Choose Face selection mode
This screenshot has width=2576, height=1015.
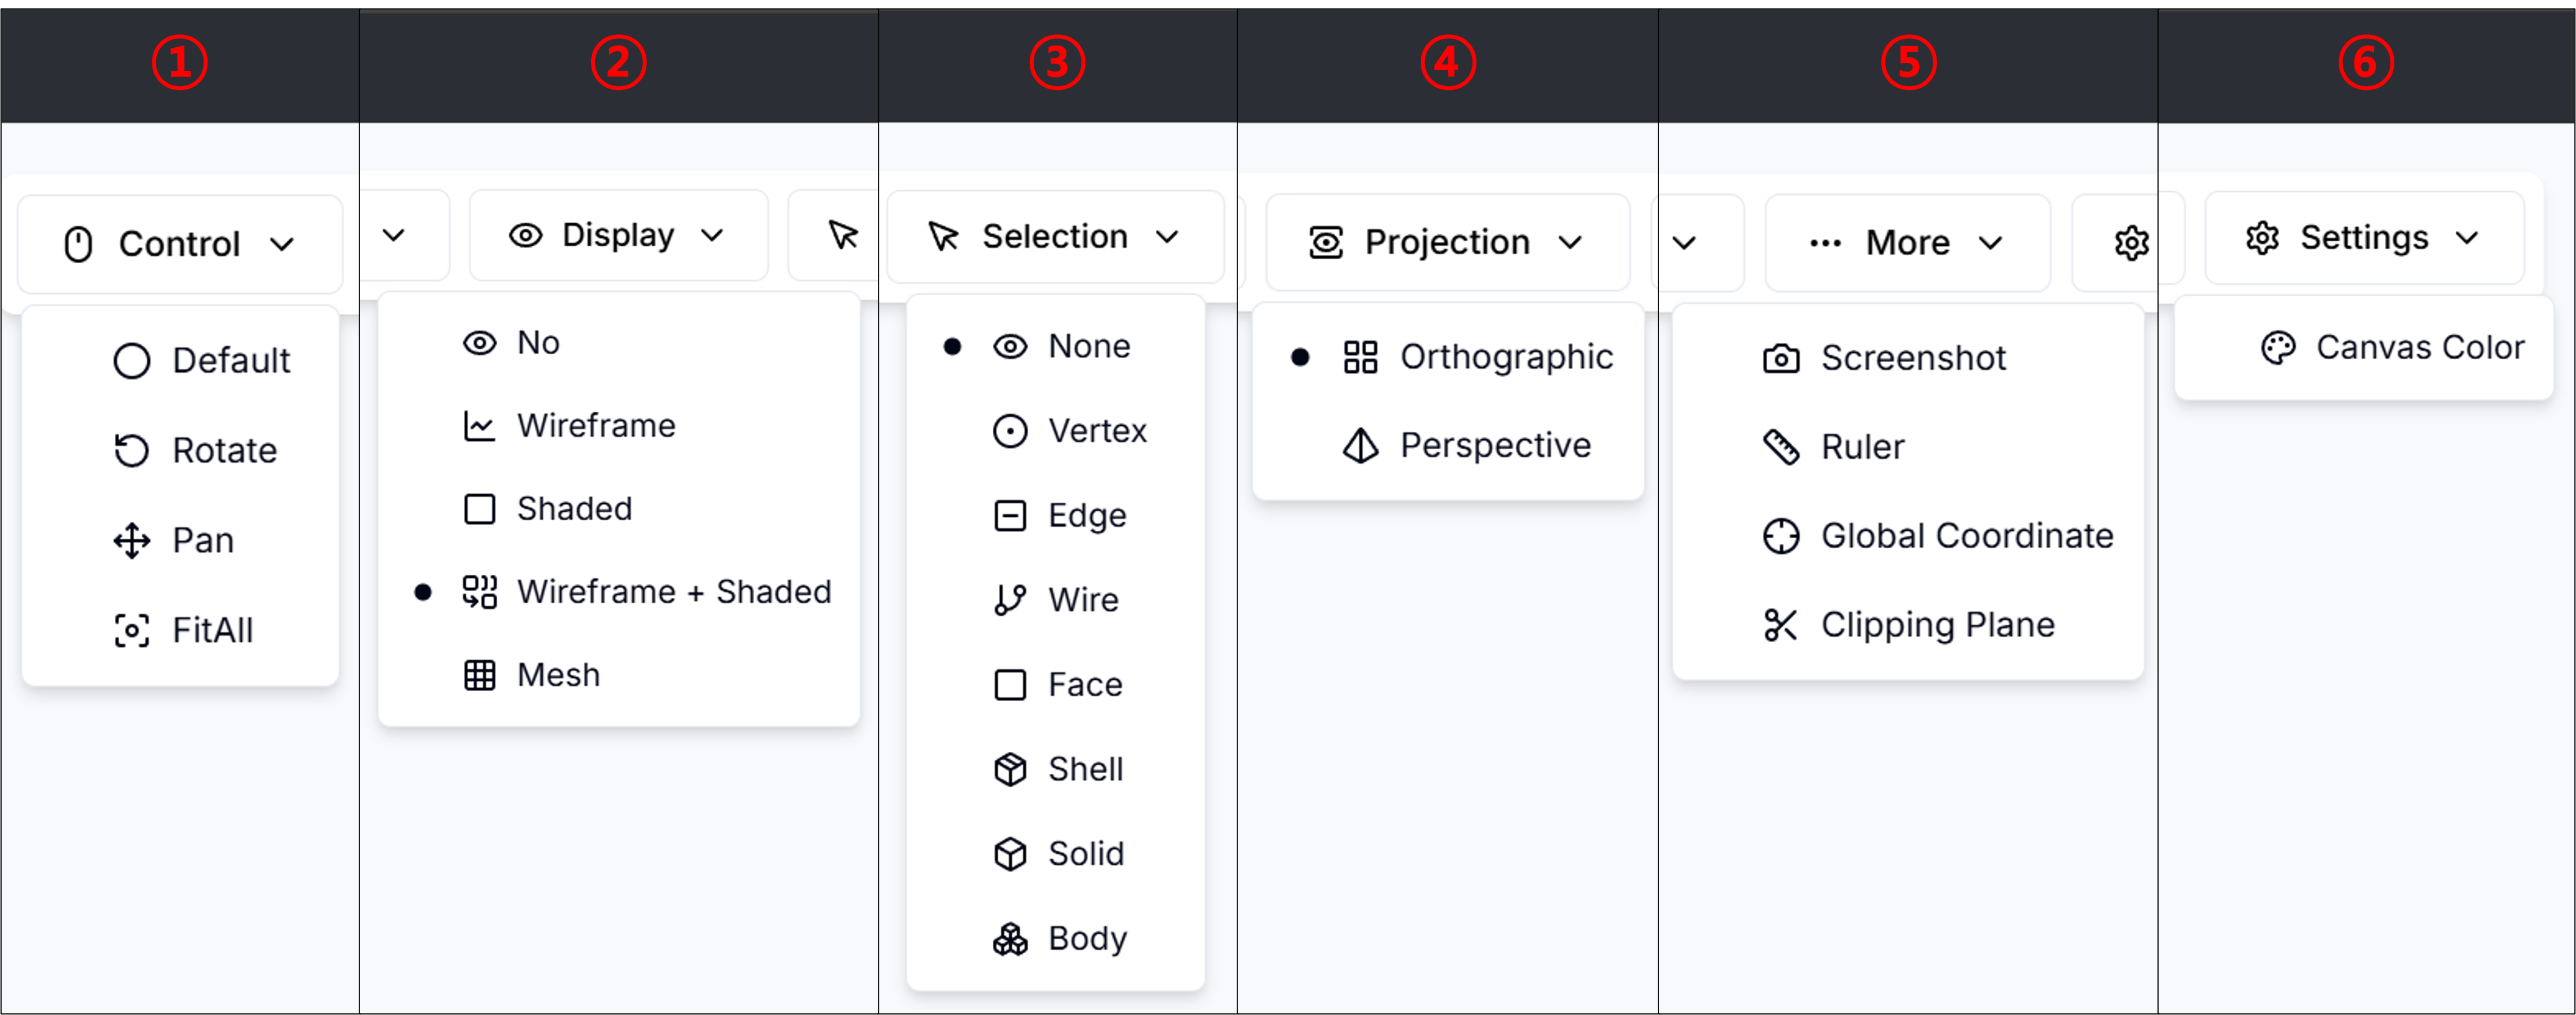[x=1010, y=684]
